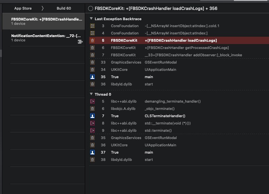Click the crash title FBSDKCoreKit loadCrashLogs + 356

point(156,8)
